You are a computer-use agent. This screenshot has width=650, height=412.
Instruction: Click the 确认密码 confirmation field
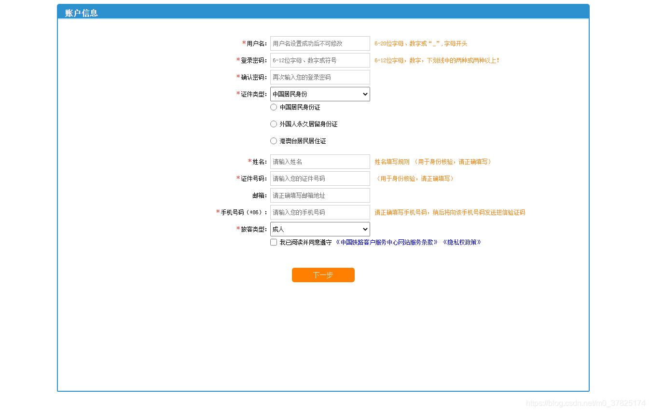click(x=319, y=77)
